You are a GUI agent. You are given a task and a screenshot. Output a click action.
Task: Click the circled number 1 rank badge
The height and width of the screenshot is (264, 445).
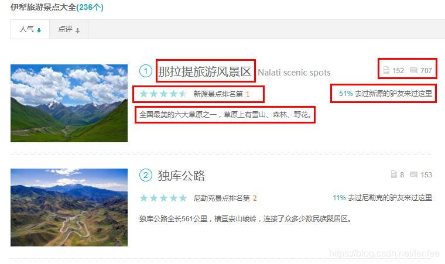pos(146,71)
